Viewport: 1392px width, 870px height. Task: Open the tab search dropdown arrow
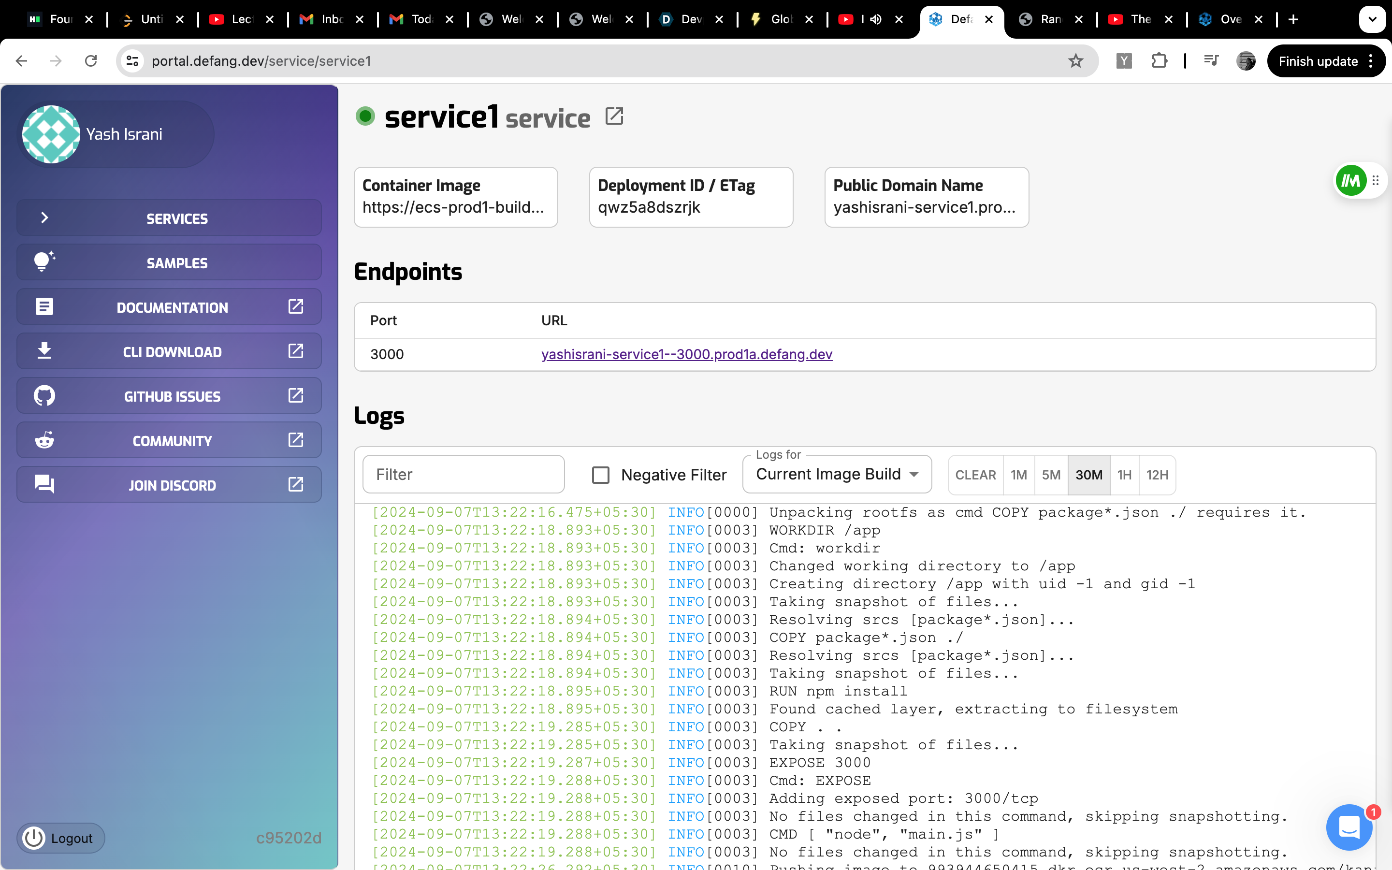click(1372, 19)
